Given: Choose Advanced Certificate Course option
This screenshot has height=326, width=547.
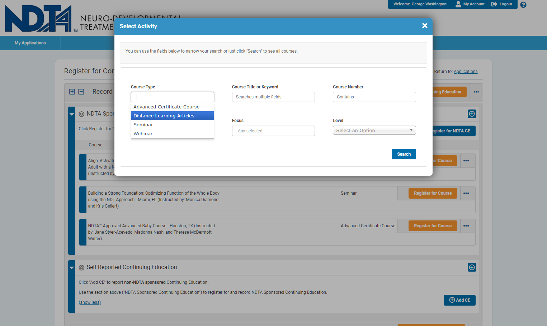Looking at the screenshot, I should coord(173,107).
